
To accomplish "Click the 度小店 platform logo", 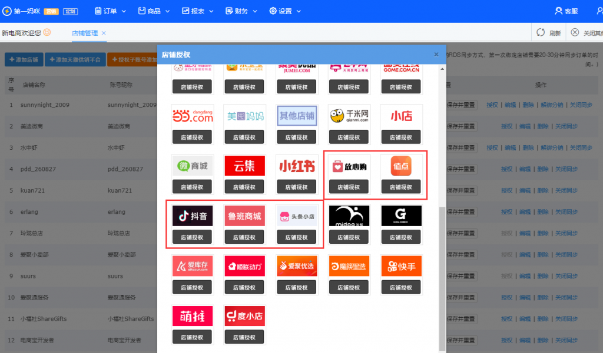I will click(244, 316).
